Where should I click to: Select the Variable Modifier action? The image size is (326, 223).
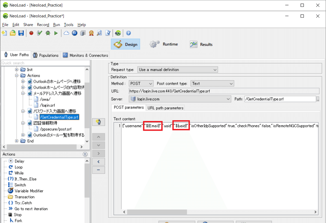(29, 191)
